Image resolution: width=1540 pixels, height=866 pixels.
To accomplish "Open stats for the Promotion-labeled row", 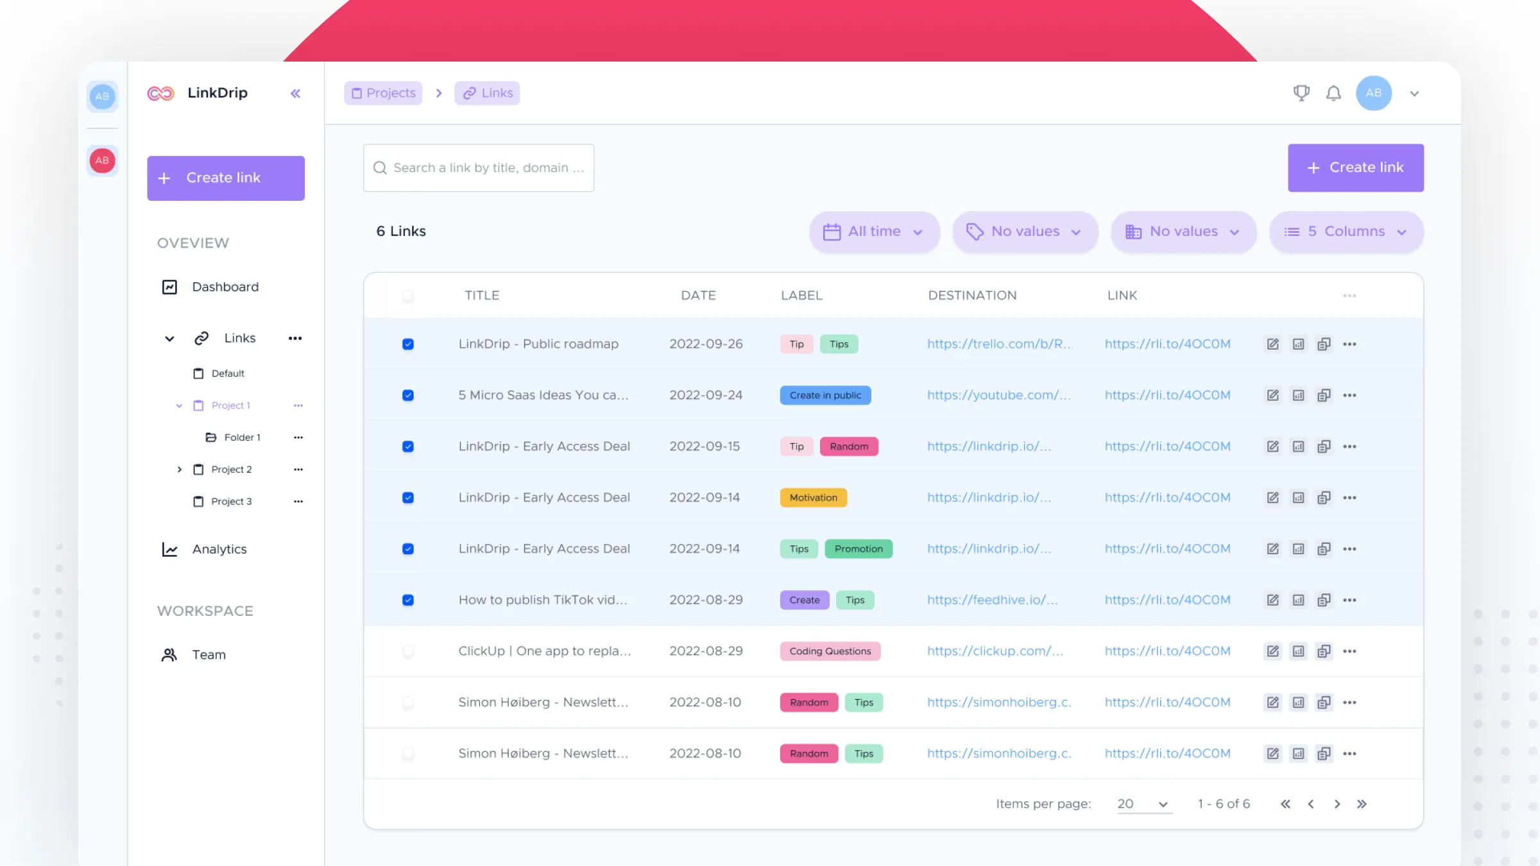I will (x=1298, y=549).
